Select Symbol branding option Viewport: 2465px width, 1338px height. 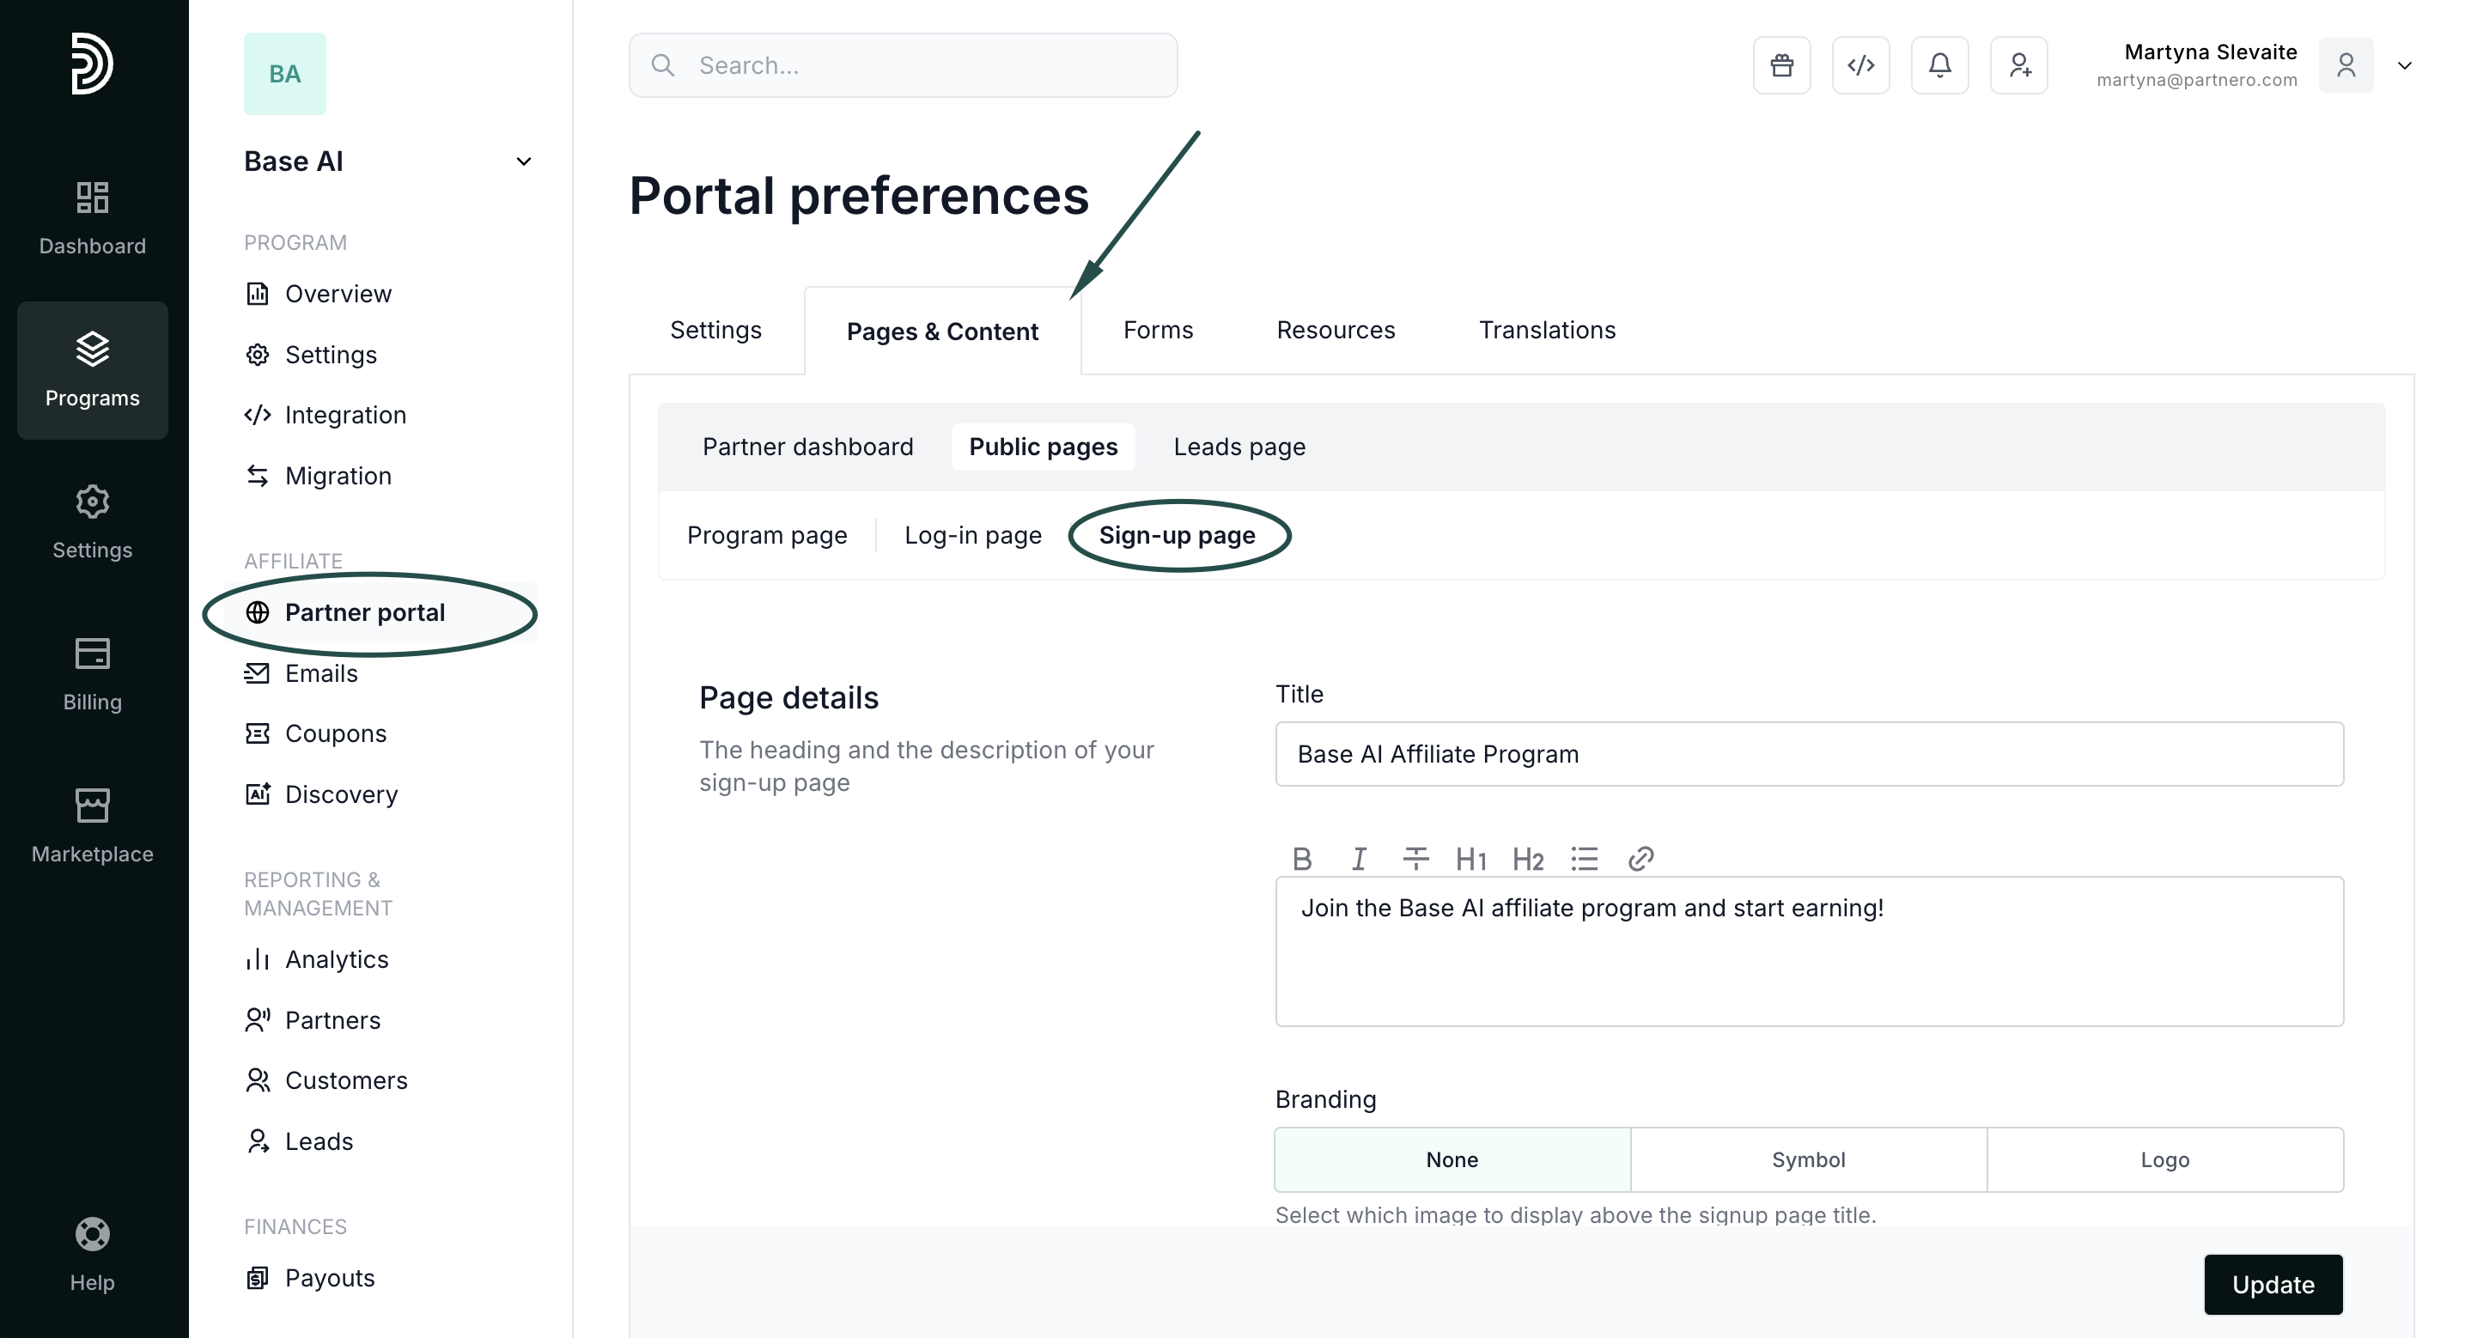pos(1808,1159)
